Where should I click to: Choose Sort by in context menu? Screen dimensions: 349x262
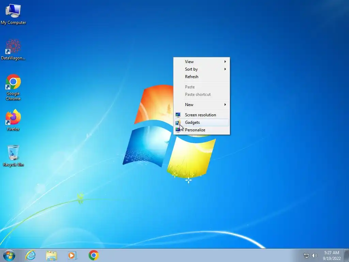(x=202, y=69)
